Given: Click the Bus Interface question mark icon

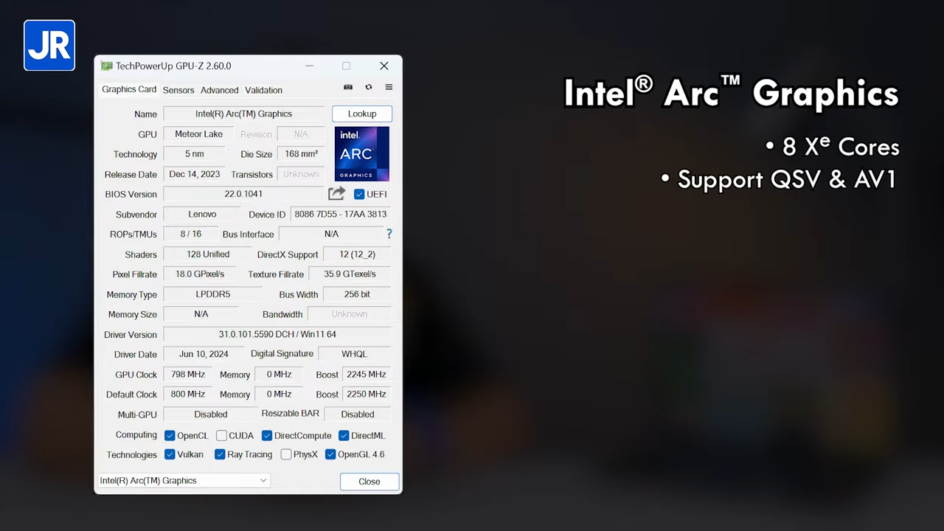Looking at the screenshot, I should 389,234.
